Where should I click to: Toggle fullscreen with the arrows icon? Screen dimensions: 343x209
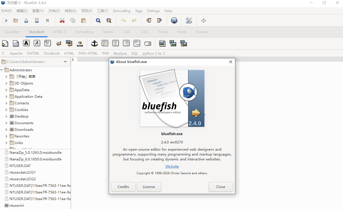pyautogui.click(x=204, y=20)
